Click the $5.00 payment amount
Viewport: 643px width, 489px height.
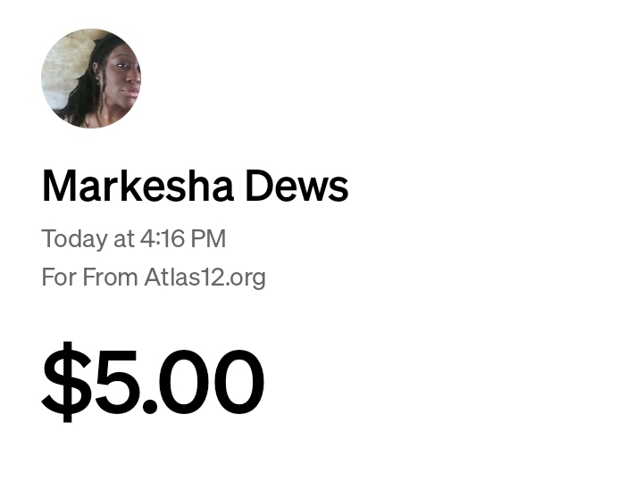[153, 381]
